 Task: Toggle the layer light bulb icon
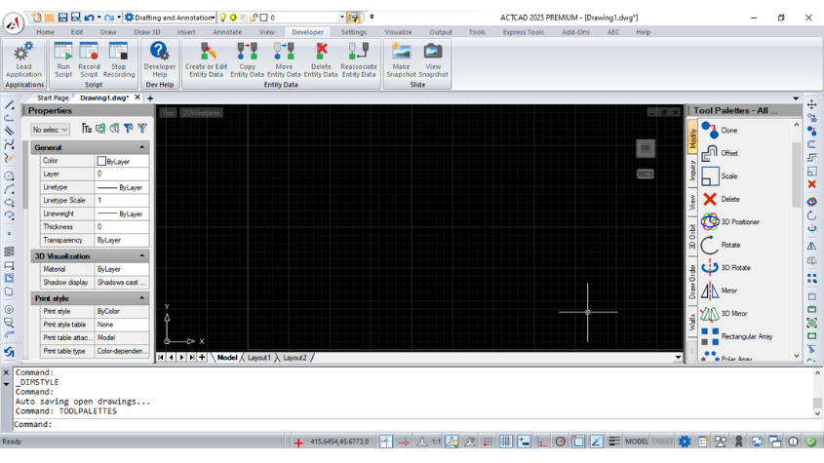(x=222, y=18)
